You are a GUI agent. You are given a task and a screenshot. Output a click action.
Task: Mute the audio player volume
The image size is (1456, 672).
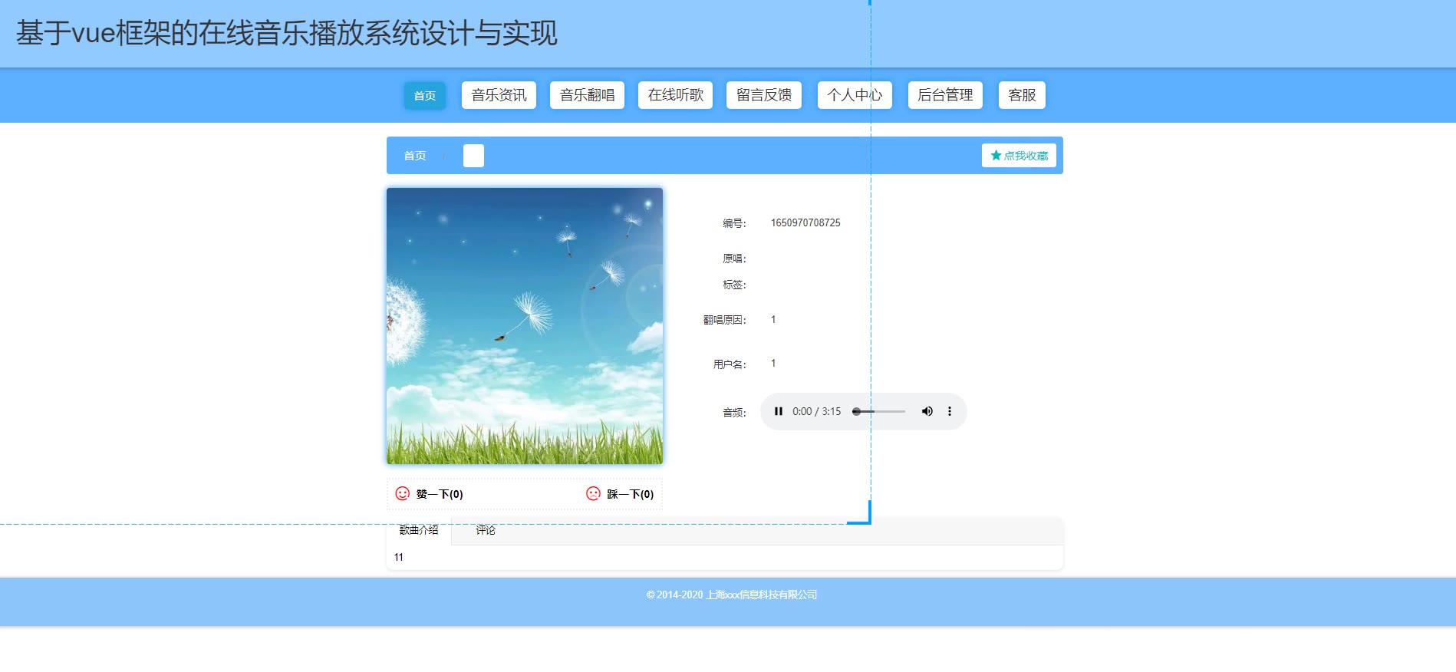(927, 411)
